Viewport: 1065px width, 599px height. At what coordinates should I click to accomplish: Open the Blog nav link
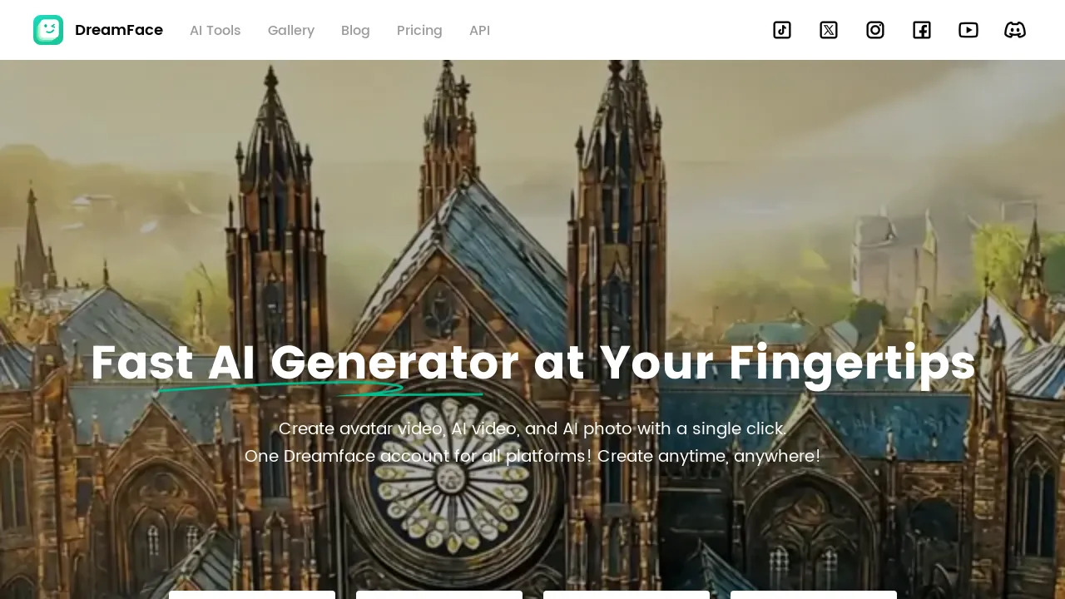(x=355, y=30)
